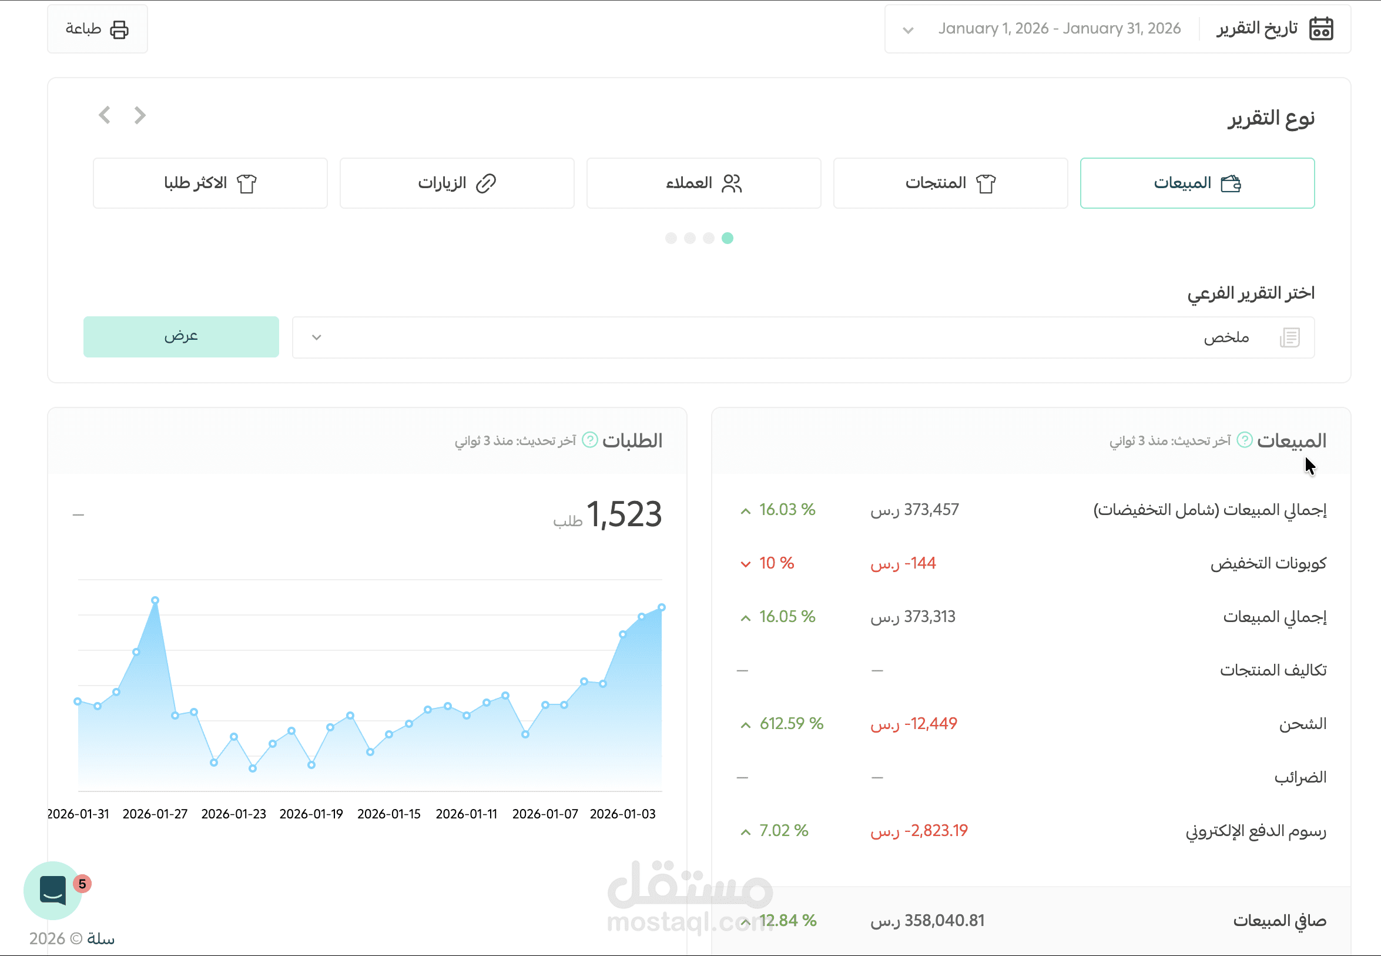
Task: Click the net sales value 358,040.81 ر.س
Action: [x=928, y=921]
